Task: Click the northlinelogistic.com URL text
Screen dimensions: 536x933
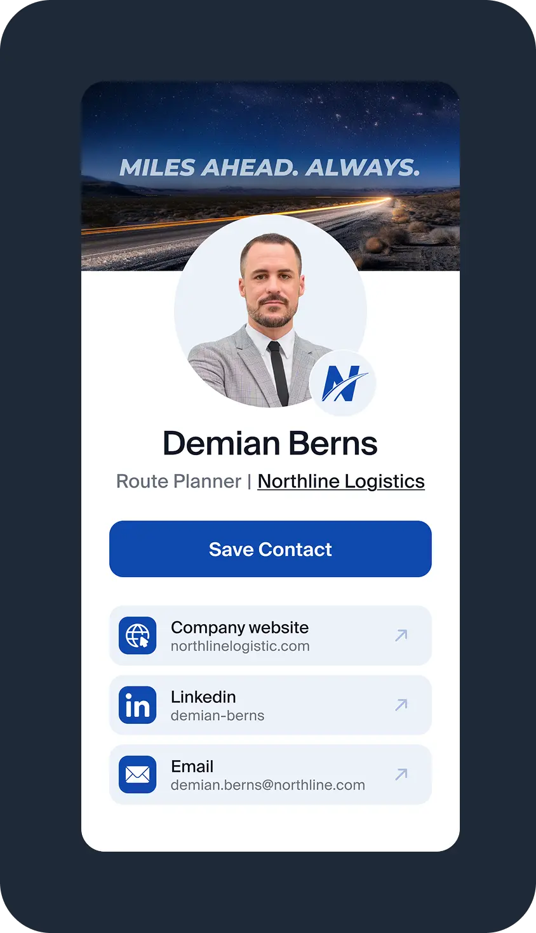Action: click(240, 646)
